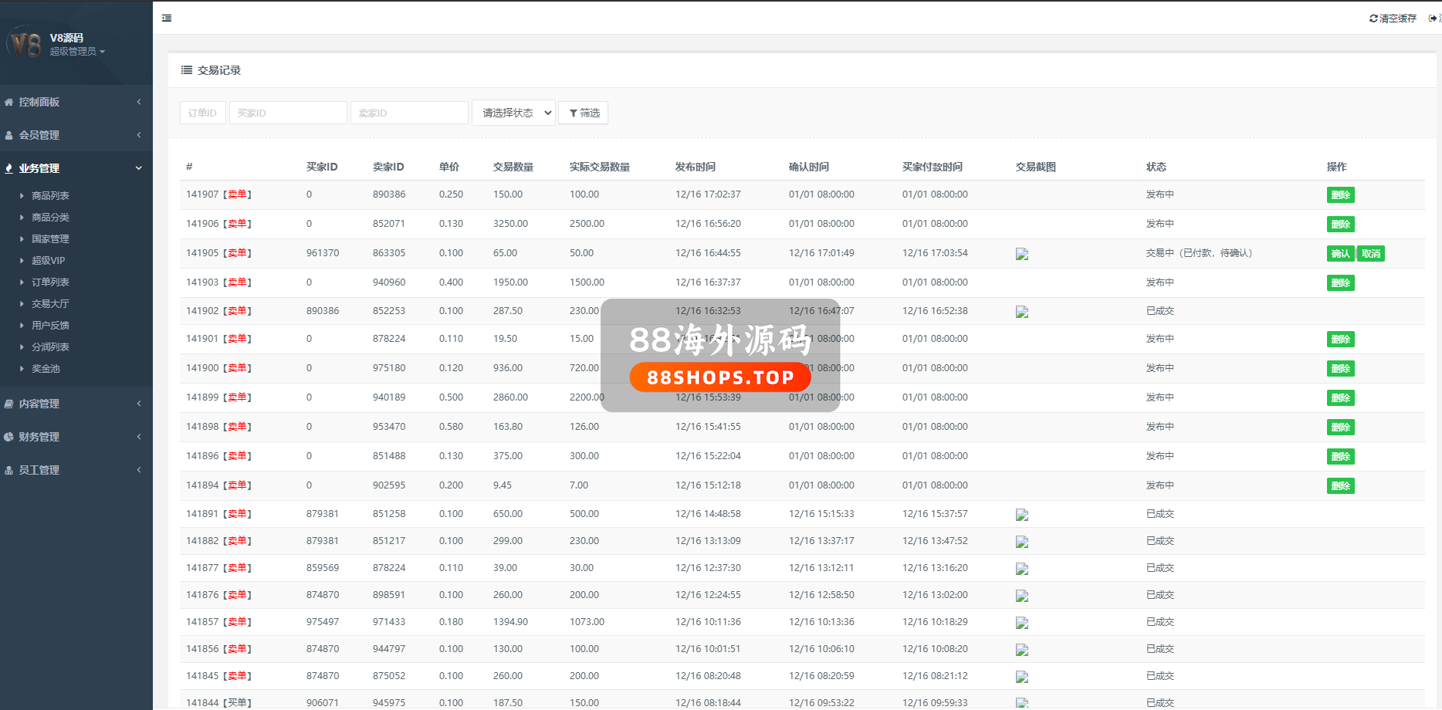Click the 订单ID input field
The height and width of the screenshot is (710, 1442).
tap(202, 113)
